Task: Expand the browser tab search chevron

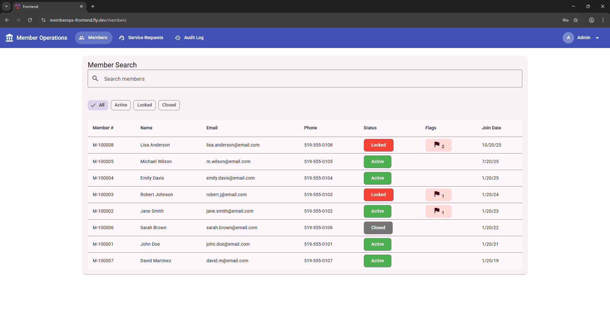Action: [6, 6]
